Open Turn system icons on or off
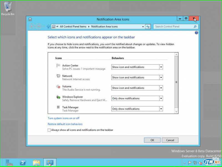This screenshot has width=222, height=167. pyautogui.click(x=64, y=118)
